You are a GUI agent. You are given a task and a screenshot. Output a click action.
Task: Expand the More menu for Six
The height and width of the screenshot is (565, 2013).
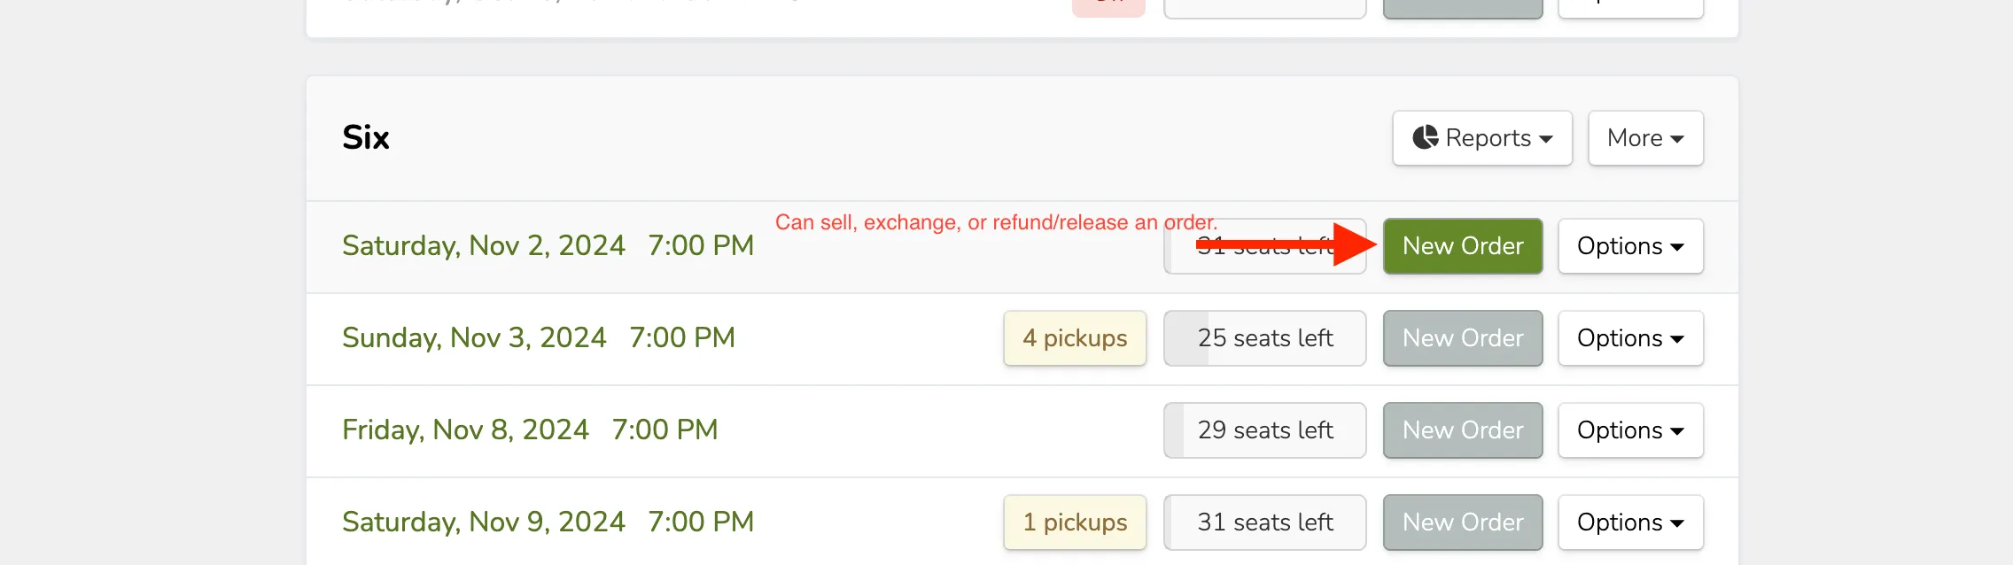click(x=1645, y=138)
